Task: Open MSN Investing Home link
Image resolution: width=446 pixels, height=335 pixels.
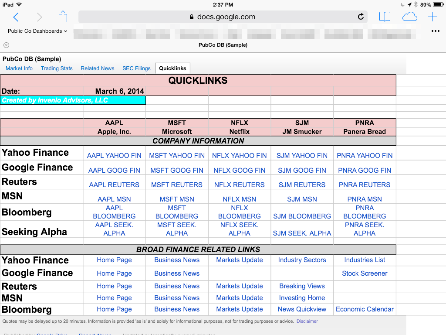Action: 302,298
